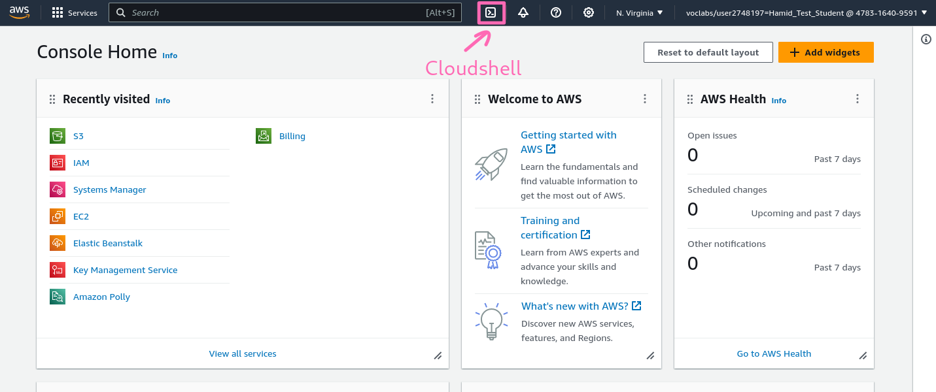The width and height of the screenshot is (936, 392).
Task: Click View all services link
Action: click(243, 353)
